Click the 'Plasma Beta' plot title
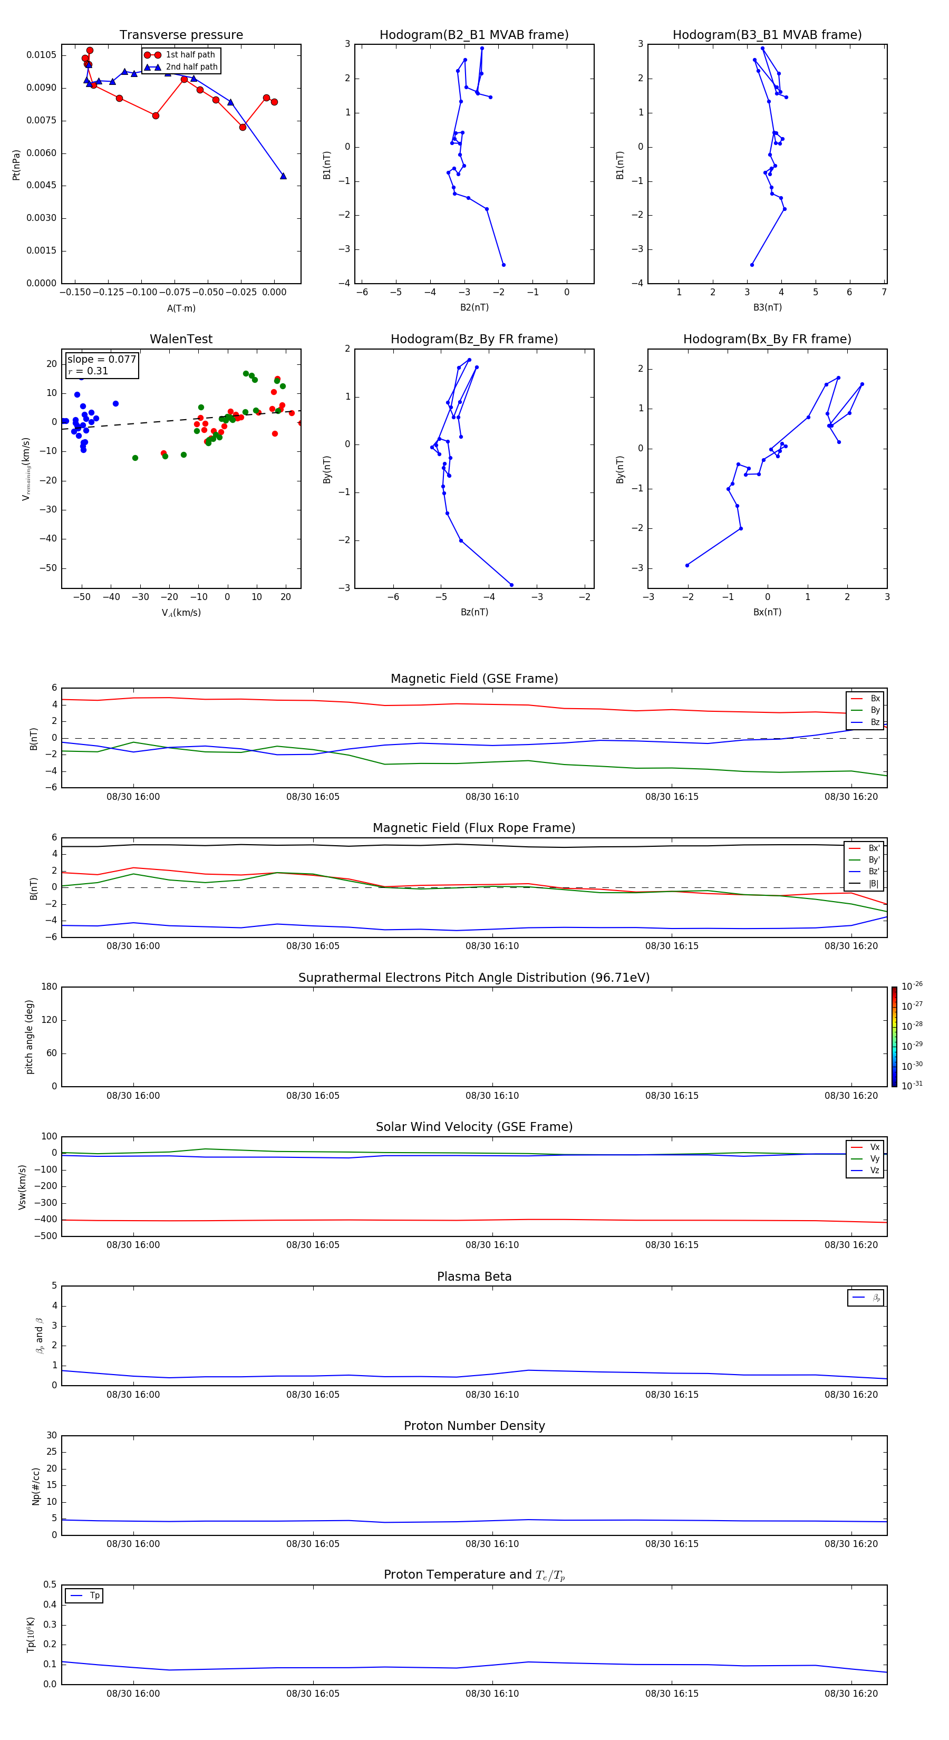The width and height of the screenshot is (949, 1740). pos(474,1277)
